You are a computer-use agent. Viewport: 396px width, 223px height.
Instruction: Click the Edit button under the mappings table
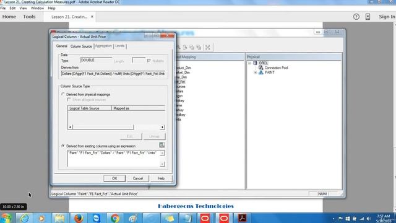[x=131, y=136]
